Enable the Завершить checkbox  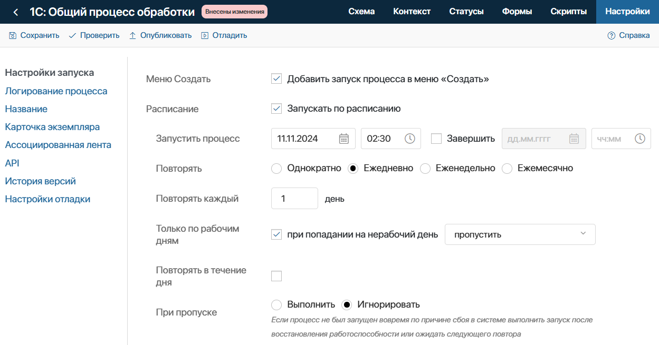pos(436,139)
